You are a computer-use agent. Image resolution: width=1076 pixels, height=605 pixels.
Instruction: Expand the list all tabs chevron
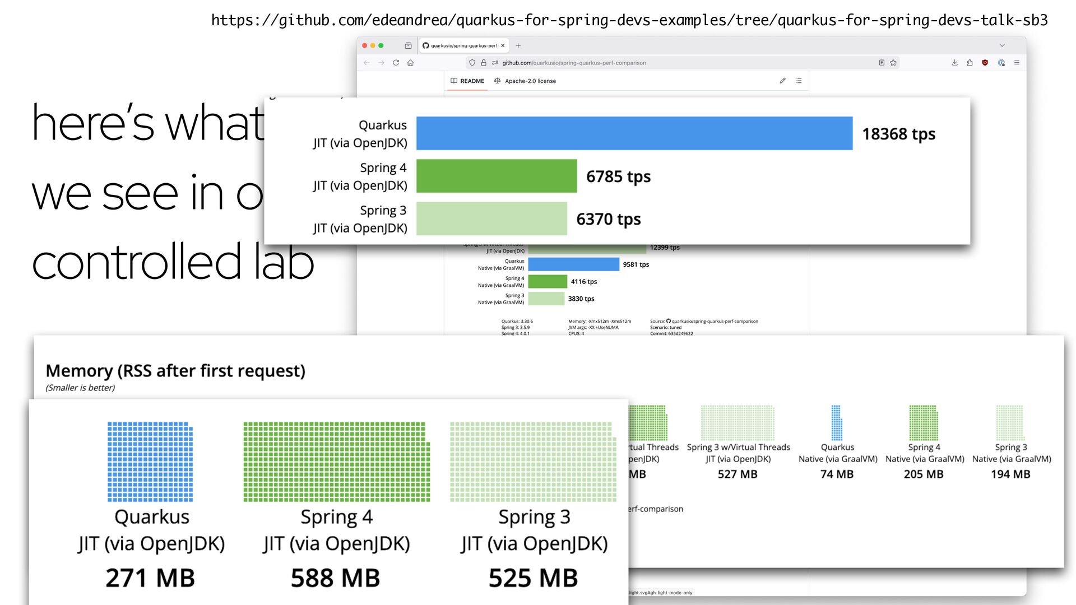click(x=1002, y=45)
